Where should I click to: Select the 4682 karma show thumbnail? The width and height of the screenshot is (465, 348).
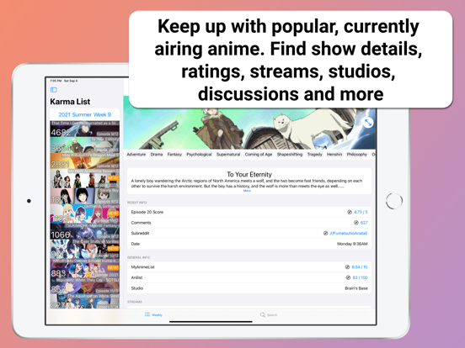(85, 129)
